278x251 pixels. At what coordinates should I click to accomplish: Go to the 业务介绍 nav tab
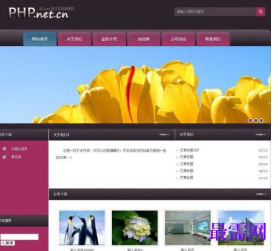point(109,39)
